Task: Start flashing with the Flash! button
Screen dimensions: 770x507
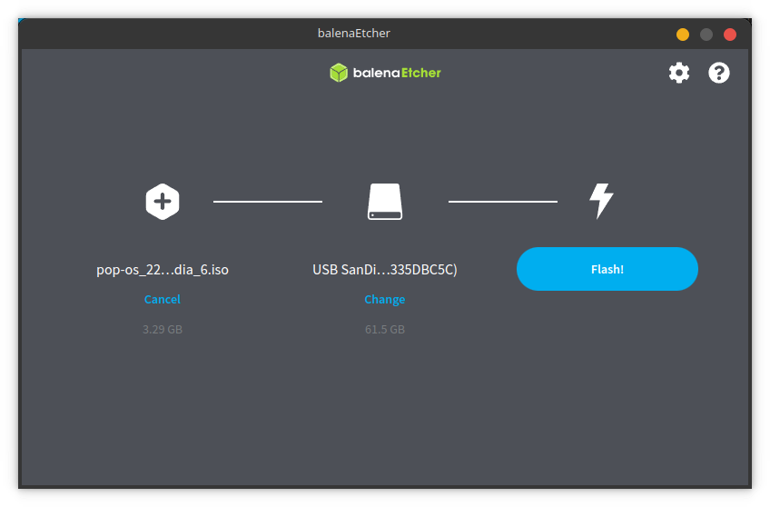Action: pyautogui.click(x=607, y=269)
